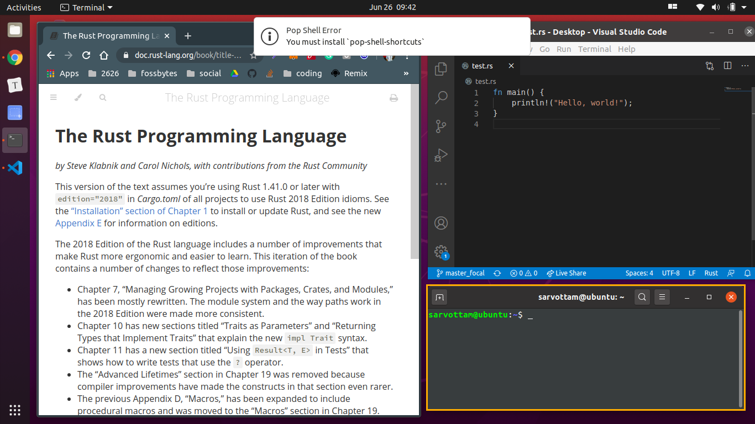Open Activities overview in top bar
755x424 pixels.
click(24, 7)
